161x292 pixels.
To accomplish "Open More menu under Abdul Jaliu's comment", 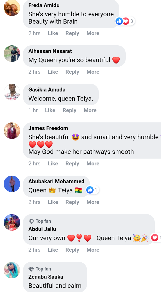I will [x=93, y=250].
